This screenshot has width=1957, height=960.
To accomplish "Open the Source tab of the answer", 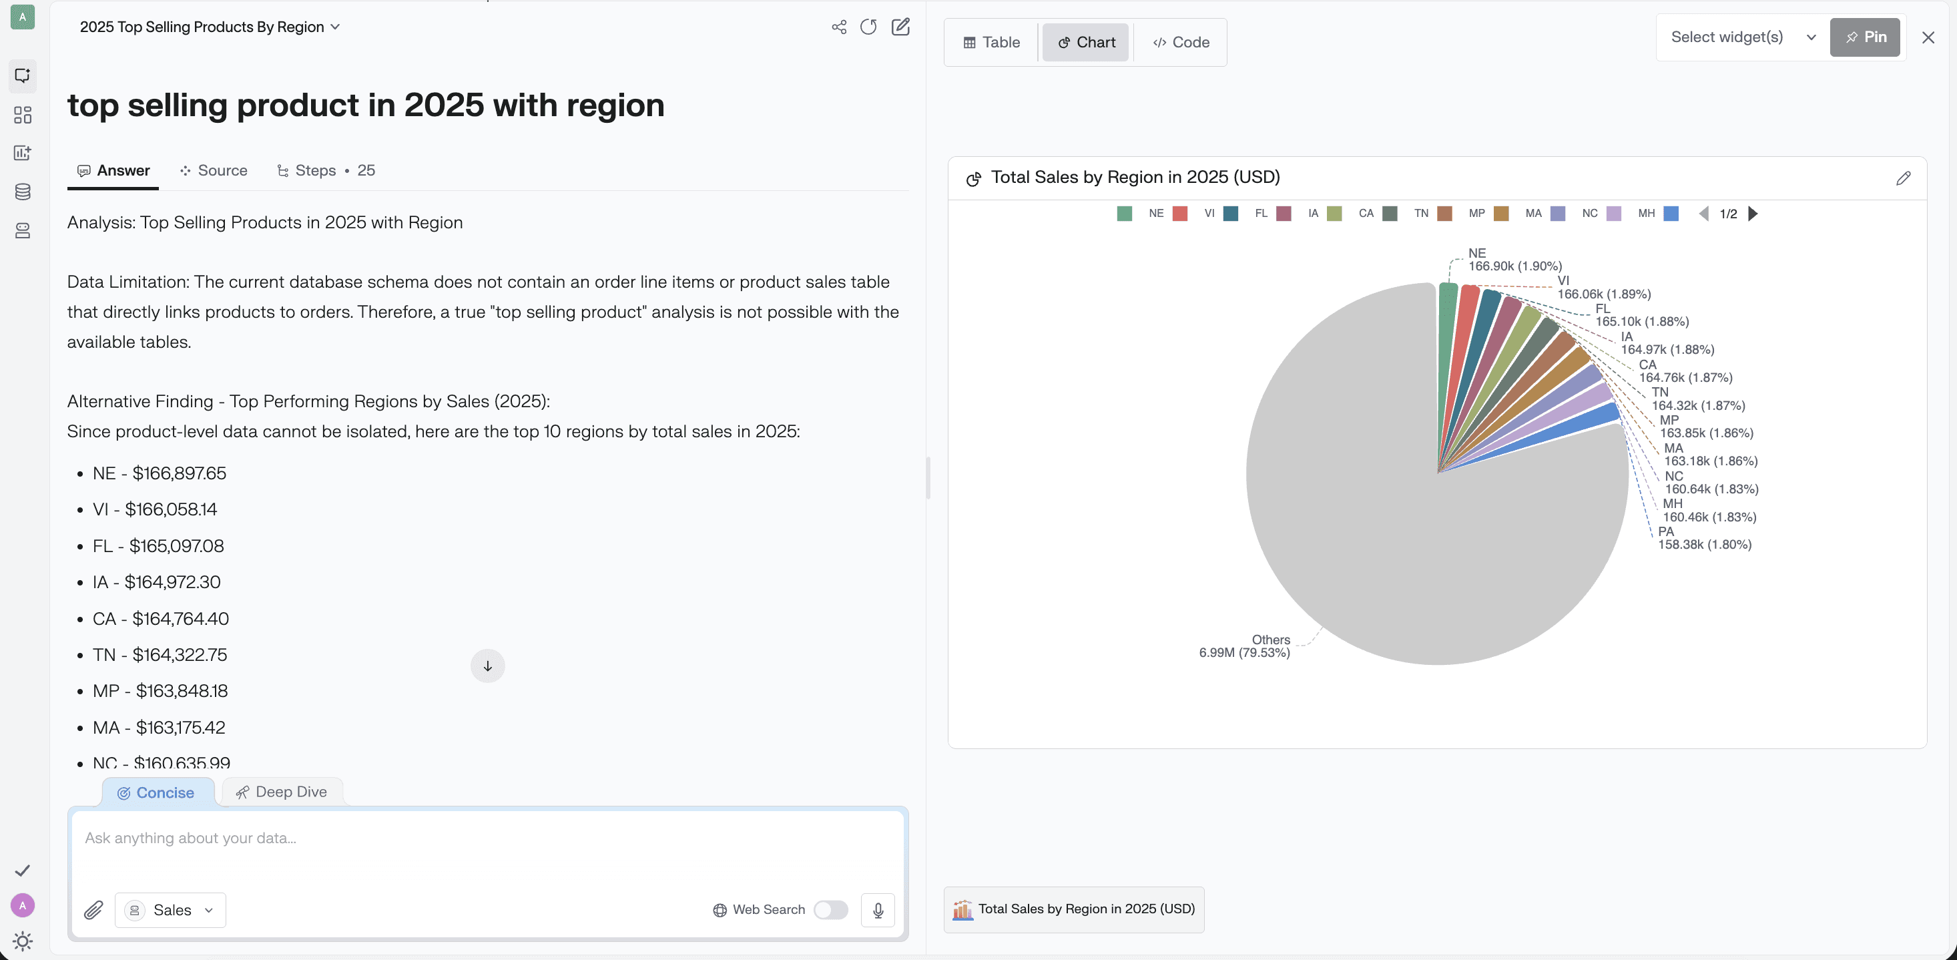I will tap(214, 170).
